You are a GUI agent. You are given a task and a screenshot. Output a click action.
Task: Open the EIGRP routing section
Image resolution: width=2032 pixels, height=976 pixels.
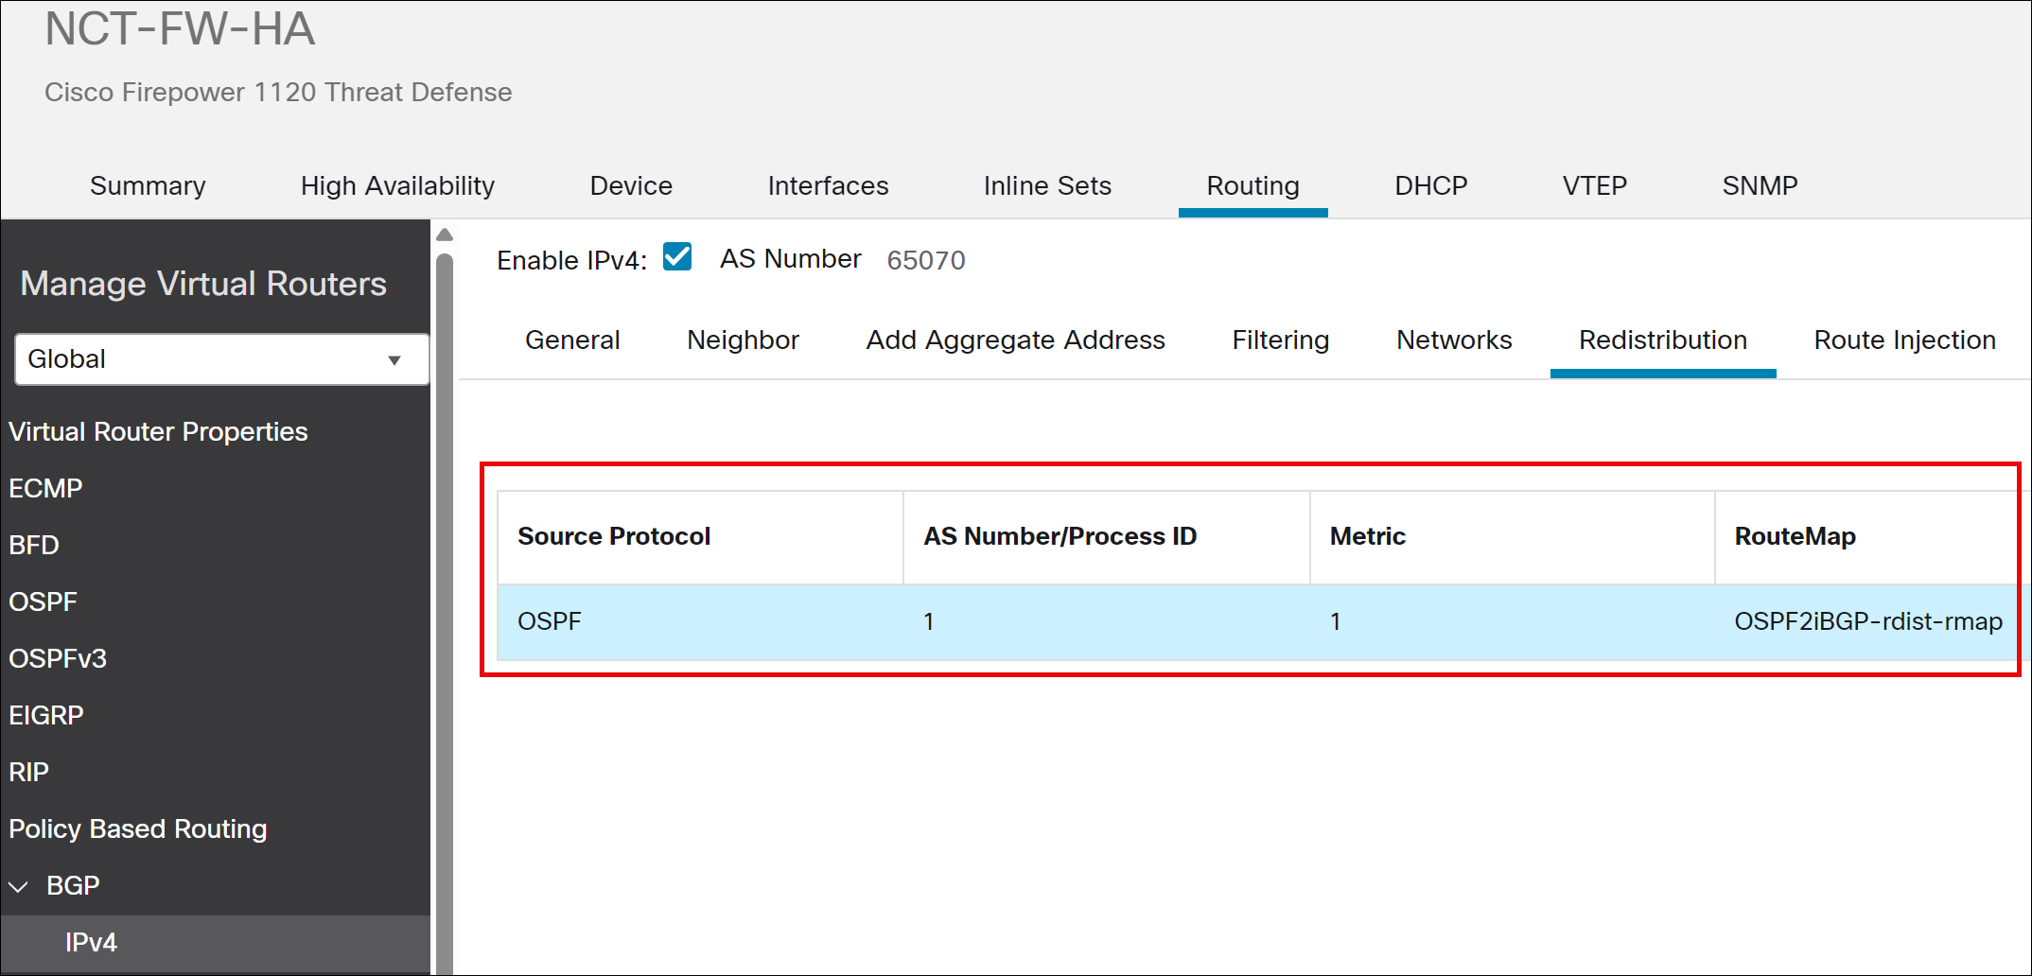tap(46, 715)
